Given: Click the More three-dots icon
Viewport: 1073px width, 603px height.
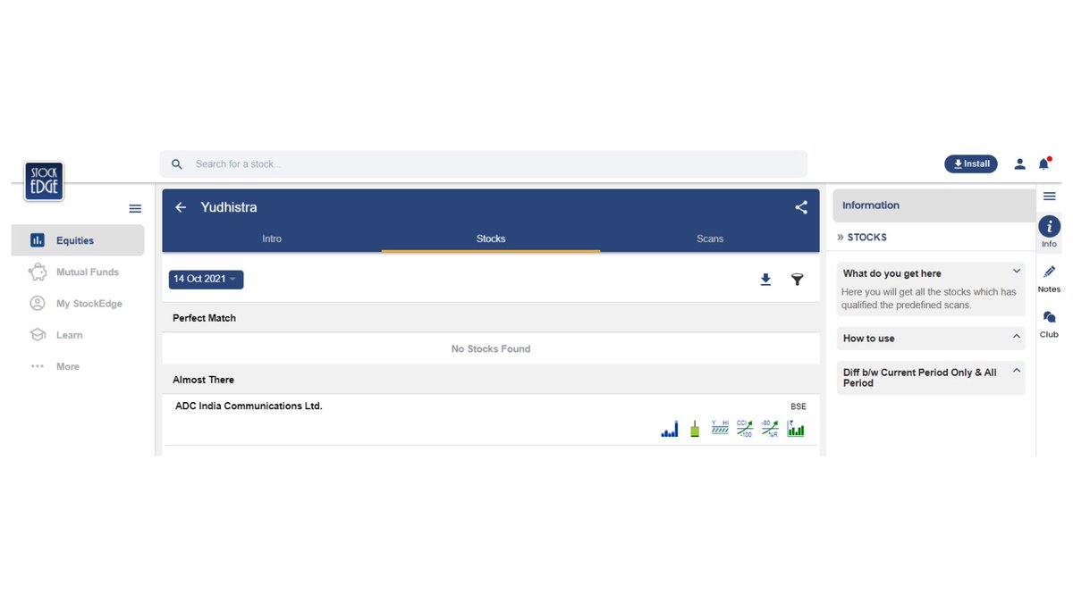Looking at the screenshot, I should [38, 366].
